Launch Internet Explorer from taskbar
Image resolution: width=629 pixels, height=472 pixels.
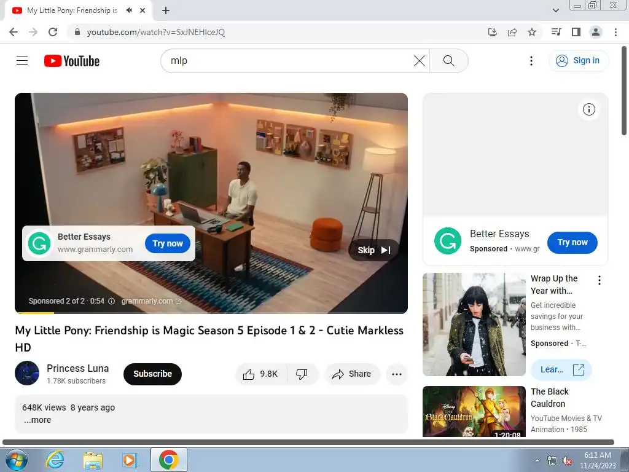55,460
